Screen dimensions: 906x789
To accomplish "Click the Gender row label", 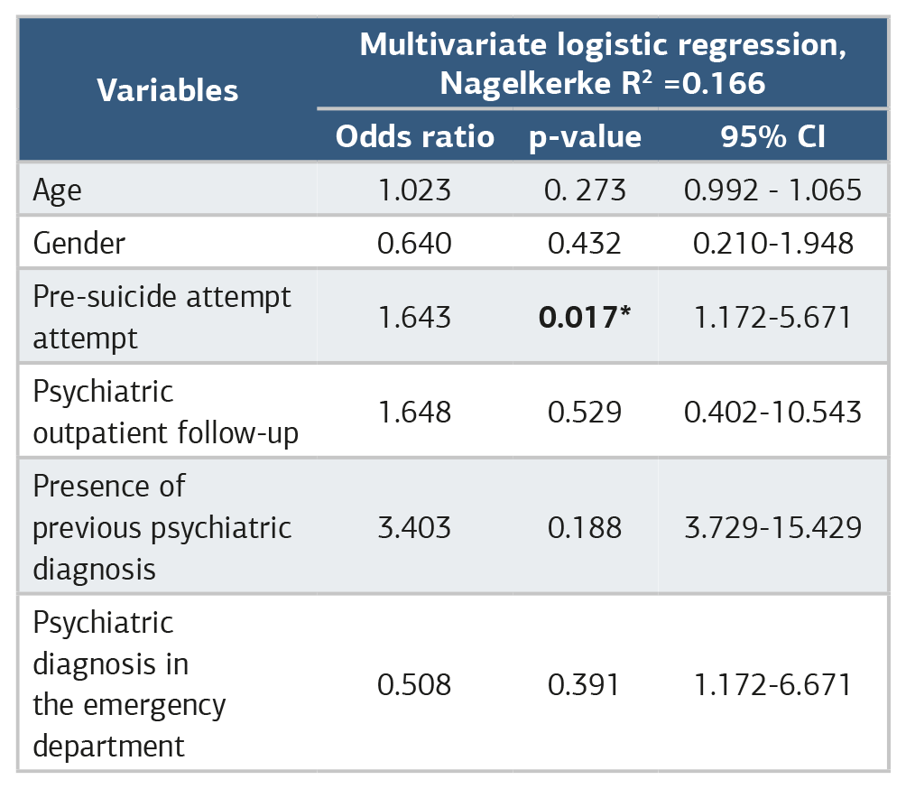I will (79, 243).
